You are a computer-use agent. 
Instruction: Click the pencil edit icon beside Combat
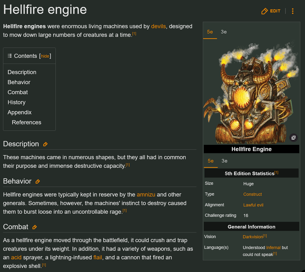(35, 227)
